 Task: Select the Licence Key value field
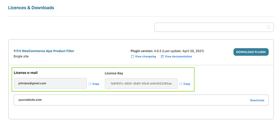pyautogui.click(x=141, y=83)
